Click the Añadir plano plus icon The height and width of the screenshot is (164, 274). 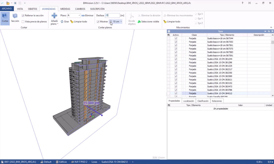54,16
